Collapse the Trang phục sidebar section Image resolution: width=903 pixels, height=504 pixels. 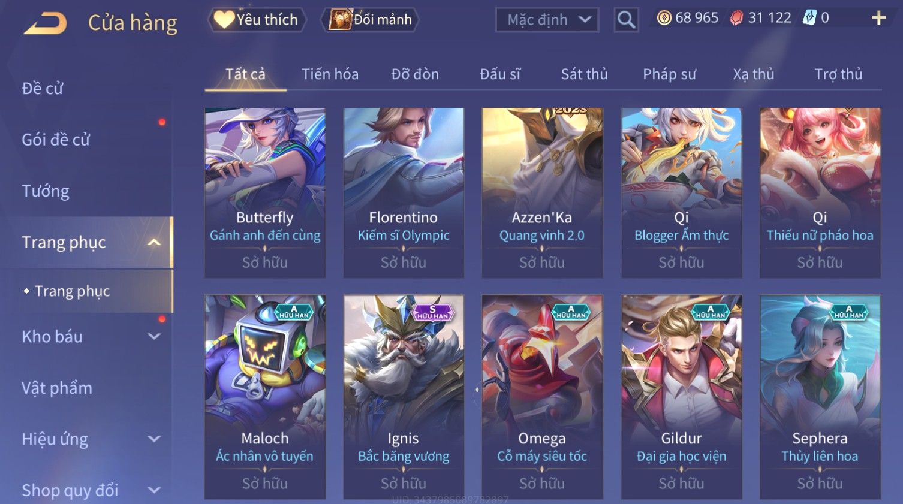pyautogui.click(x=154, y=242)
